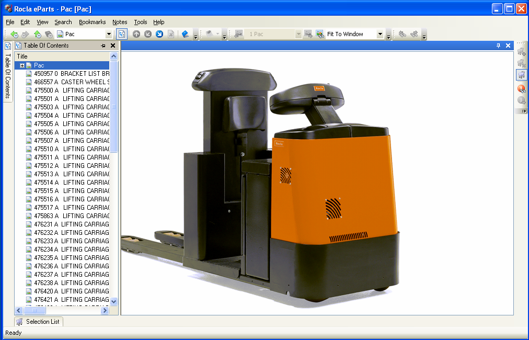Close the Table Of Contents panel
Image resolution: width=529 pixels, height=340 pixels.
113,46
